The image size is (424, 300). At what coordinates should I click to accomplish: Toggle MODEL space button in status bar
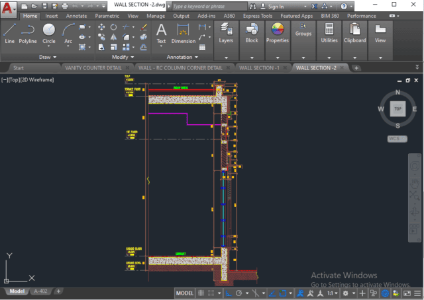(x=185, y=293)
